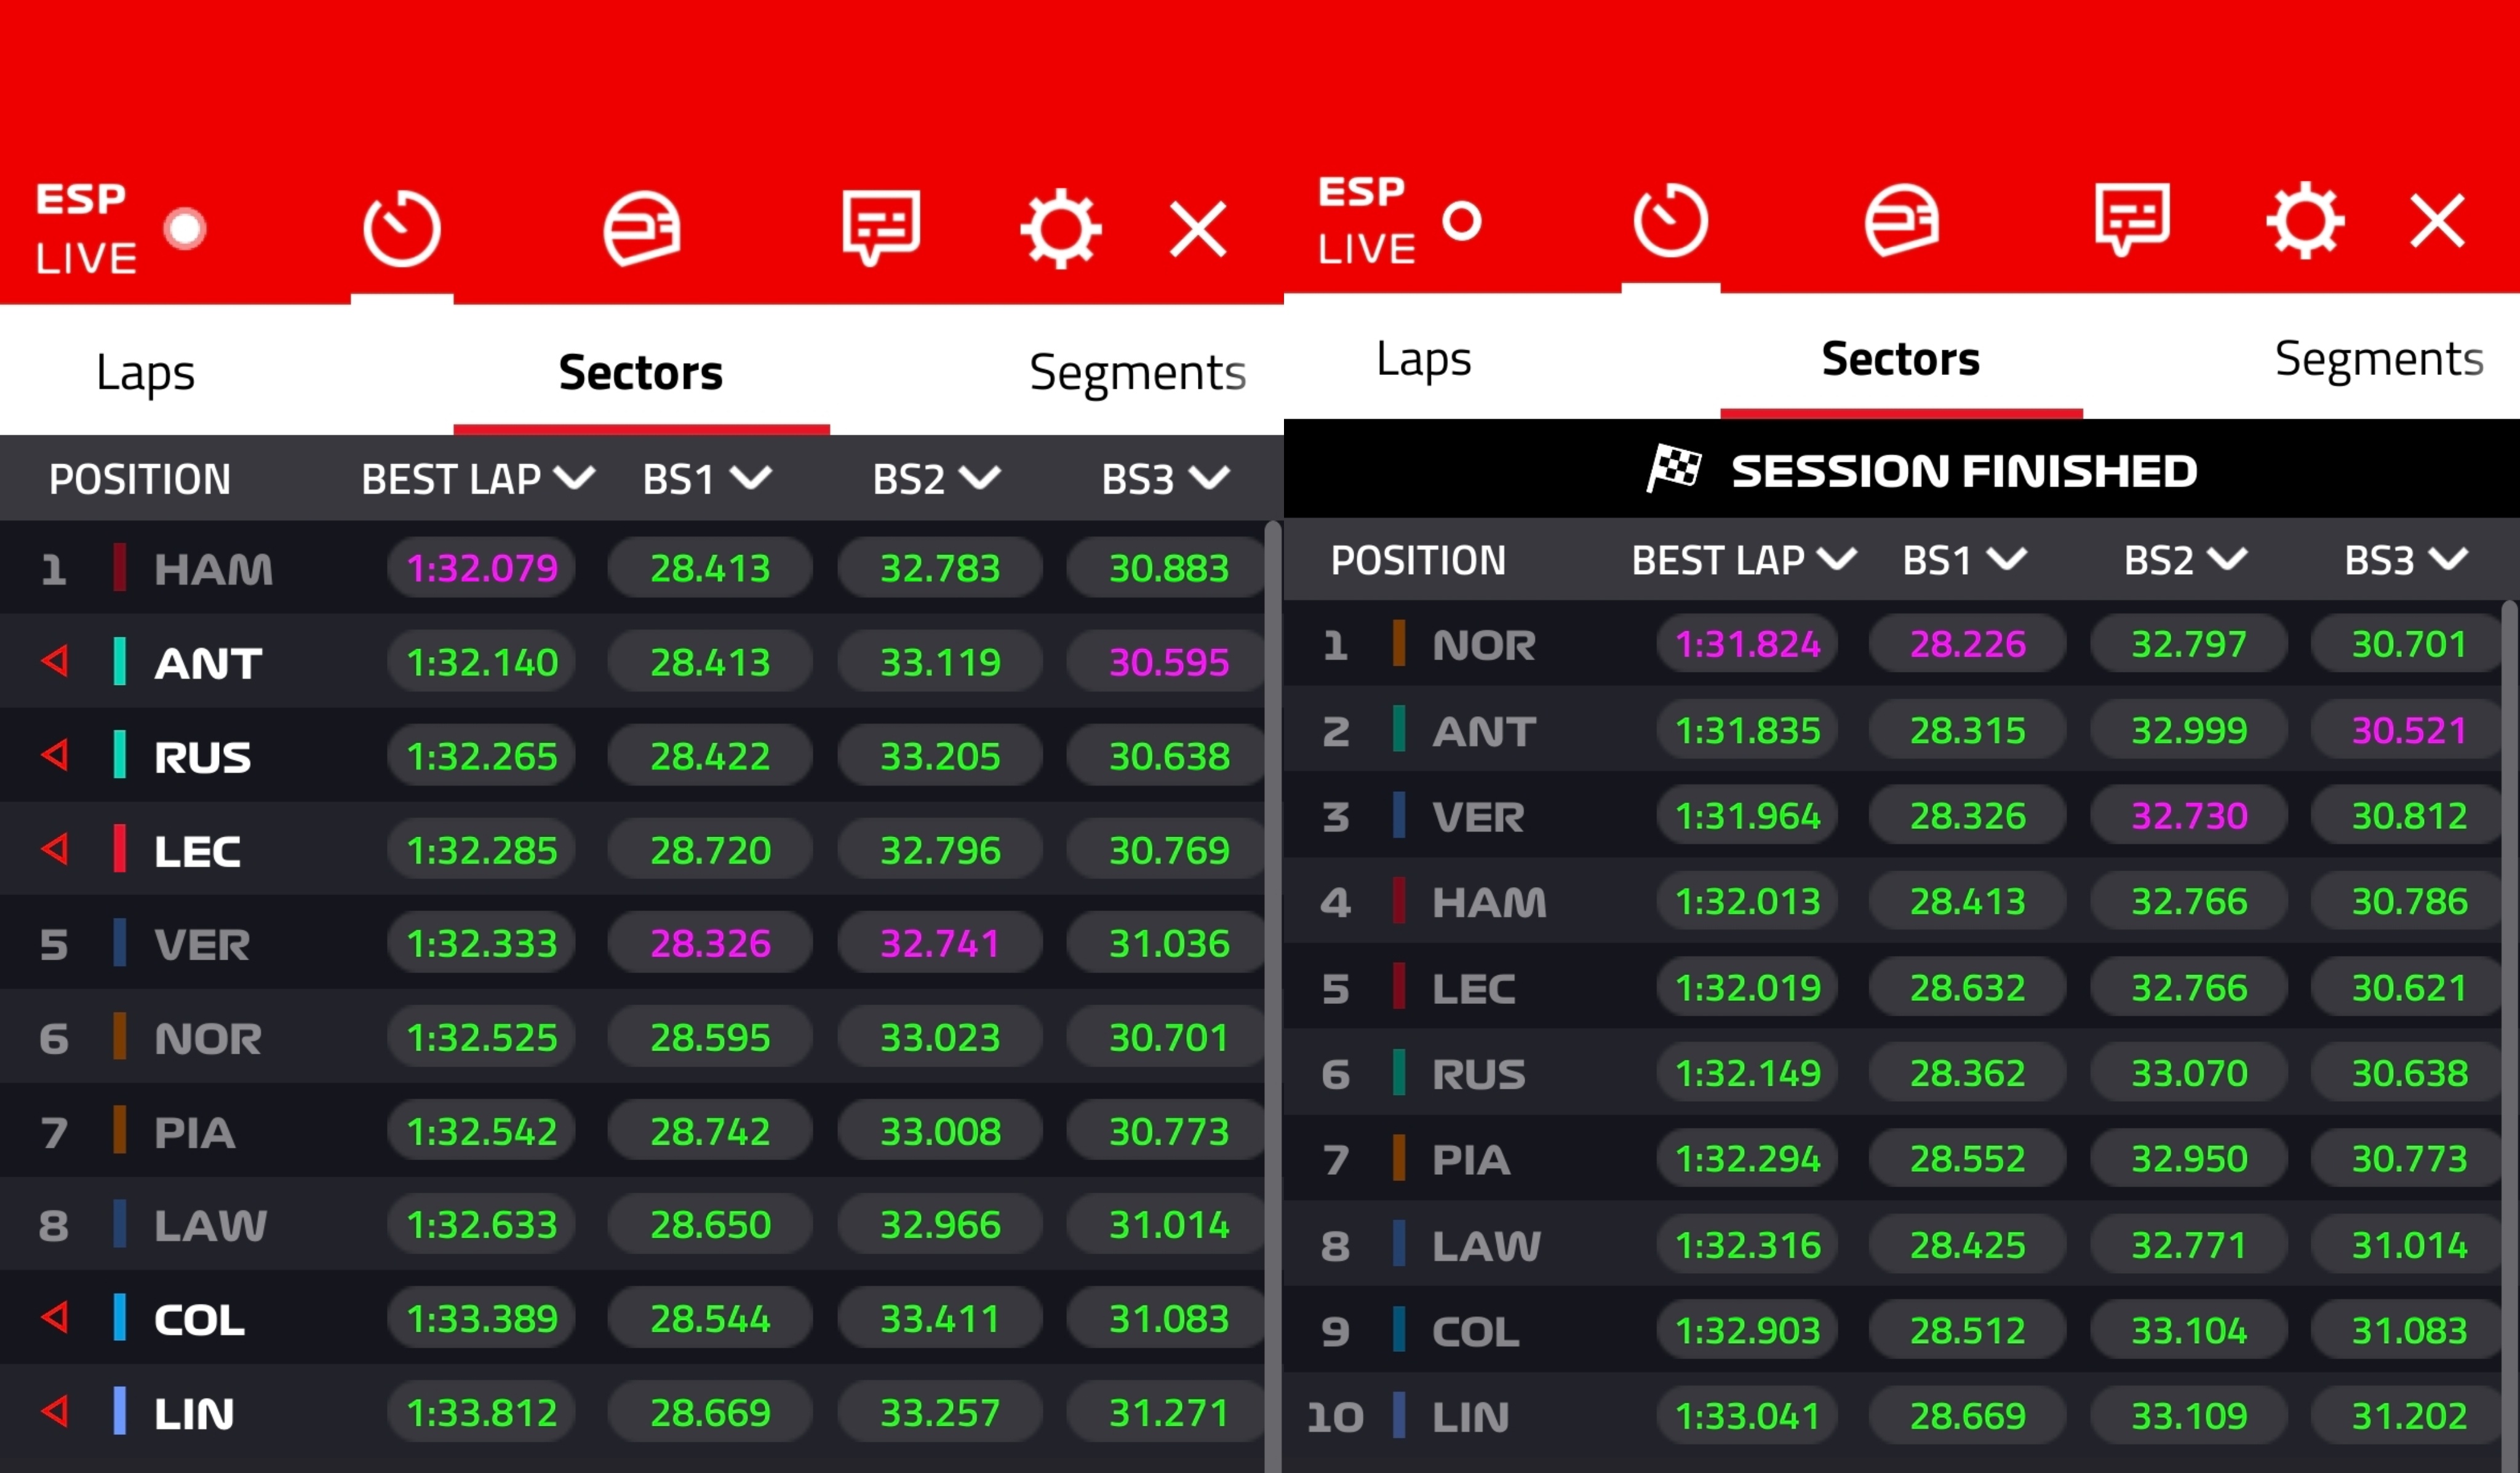Open the settings gear in right panel
This screenshot has height=1473, width=2520.
click(x=2305, y=220)
